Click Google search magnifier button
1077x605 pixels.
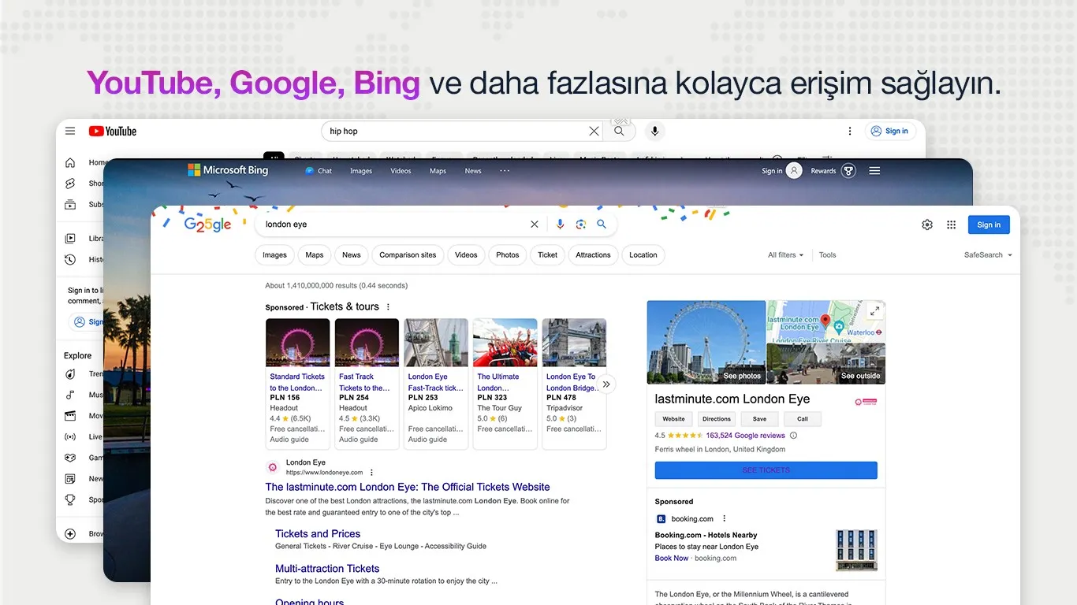[x=602, y=225]
